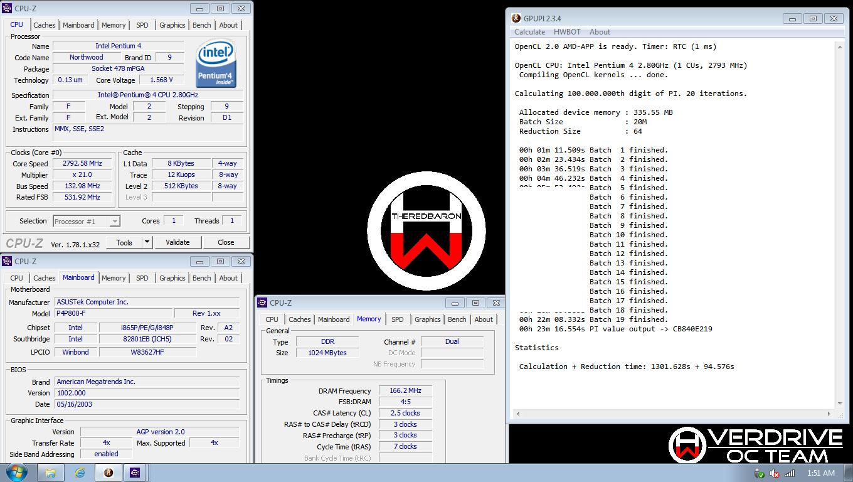Select the GPUPI taskbar icon
The image size is (853, 482).
(108, 473)
